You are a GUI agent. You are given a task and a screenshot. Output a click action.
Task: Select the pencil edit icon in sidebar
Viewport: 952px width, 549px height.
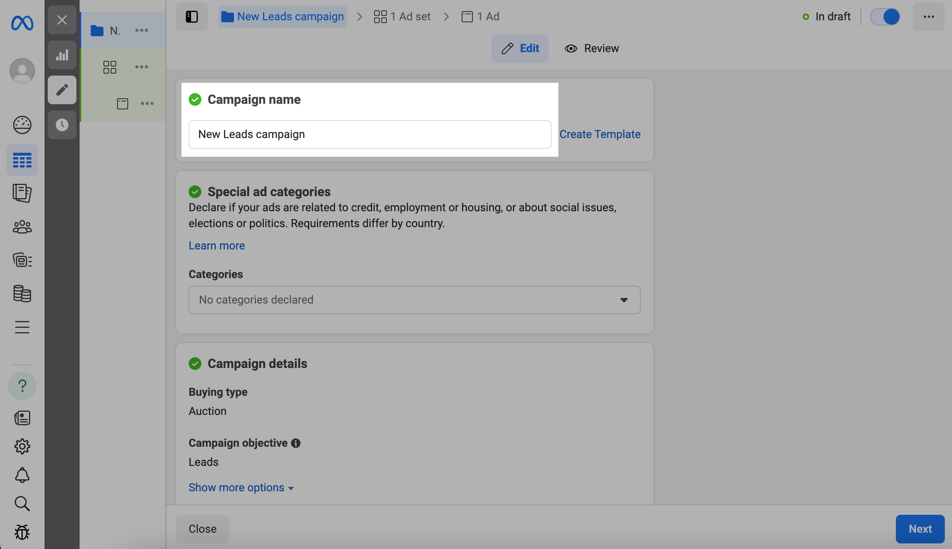pos(62,90)
